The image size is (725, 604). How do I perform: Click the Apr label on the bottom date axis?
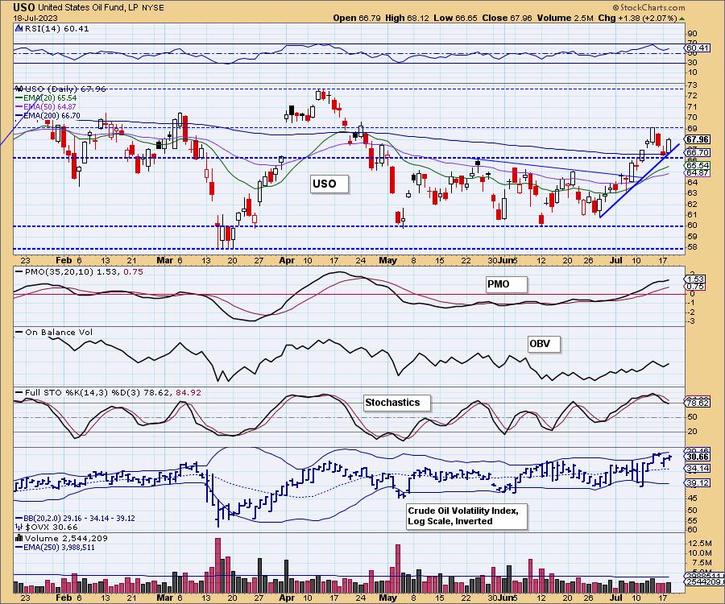[x=287, y=598]
